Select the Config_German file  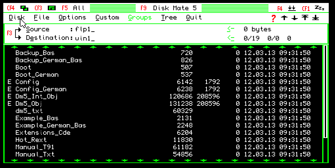(x=163, y=89)
